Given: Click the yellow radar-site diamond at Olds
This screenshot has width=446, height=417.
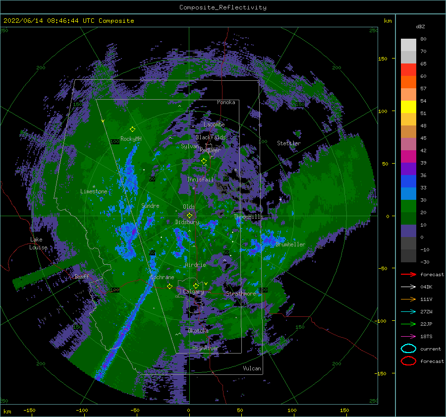Looking at the screenshot, I should click(189, 216).
